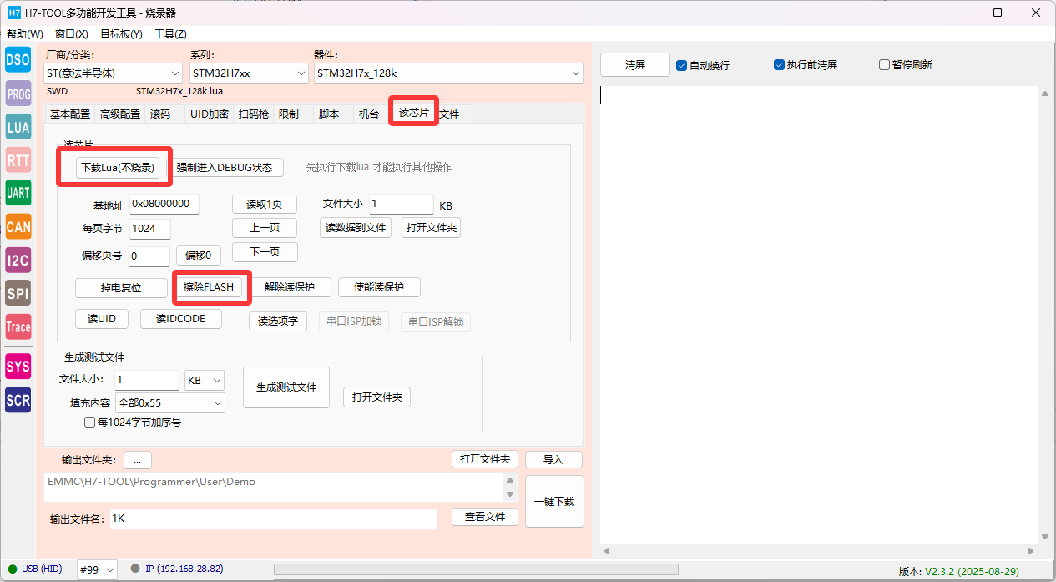Open the DSO oscilloscope sidebar icon

(x=18, y=60)
